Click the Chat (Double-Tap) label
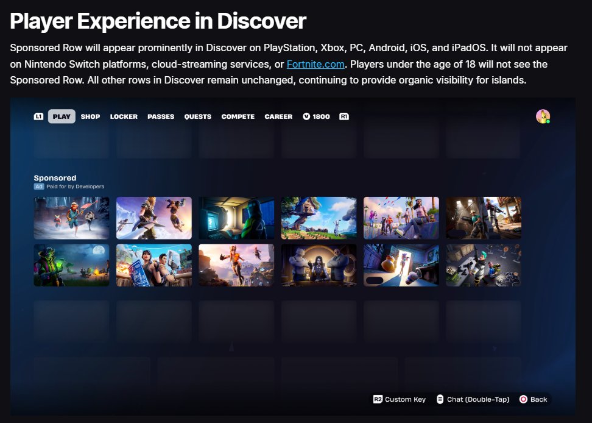The width and height of the screenshot is (592, 423). (478, 399)
